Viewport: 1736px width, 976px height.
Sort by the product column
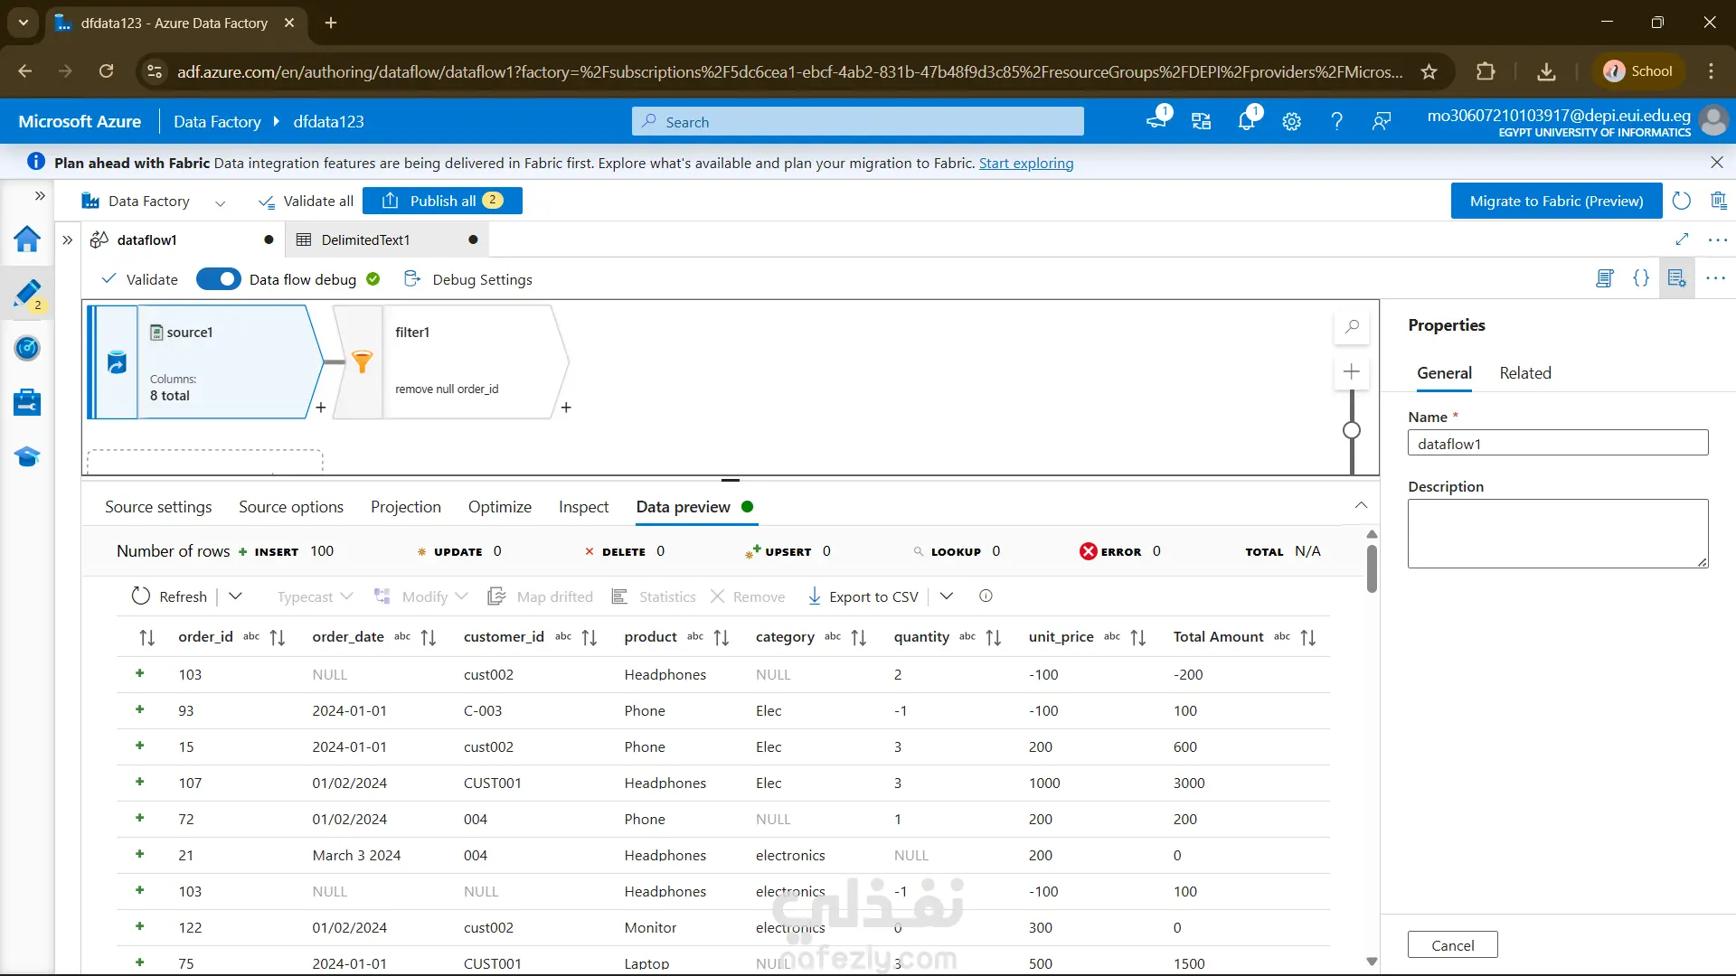tap(722, 638)
